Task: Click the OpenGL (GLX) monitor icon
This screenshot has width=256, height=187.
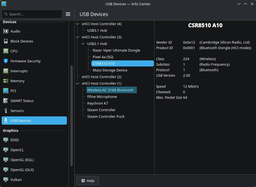Action: [6, 170]
